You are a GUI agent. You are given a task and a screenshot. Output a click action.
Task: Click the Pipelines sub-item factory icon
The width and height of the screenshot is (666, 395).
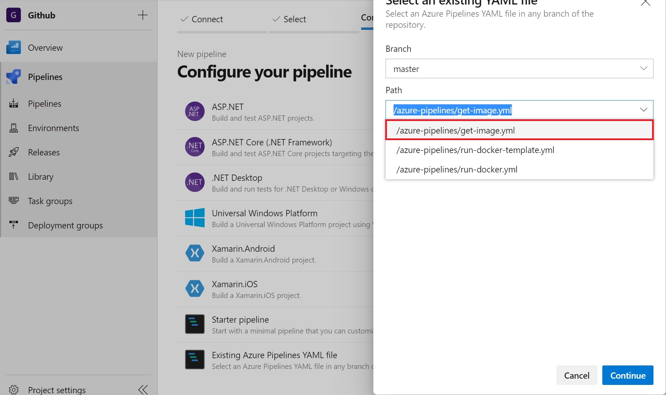tap(14, 104)
